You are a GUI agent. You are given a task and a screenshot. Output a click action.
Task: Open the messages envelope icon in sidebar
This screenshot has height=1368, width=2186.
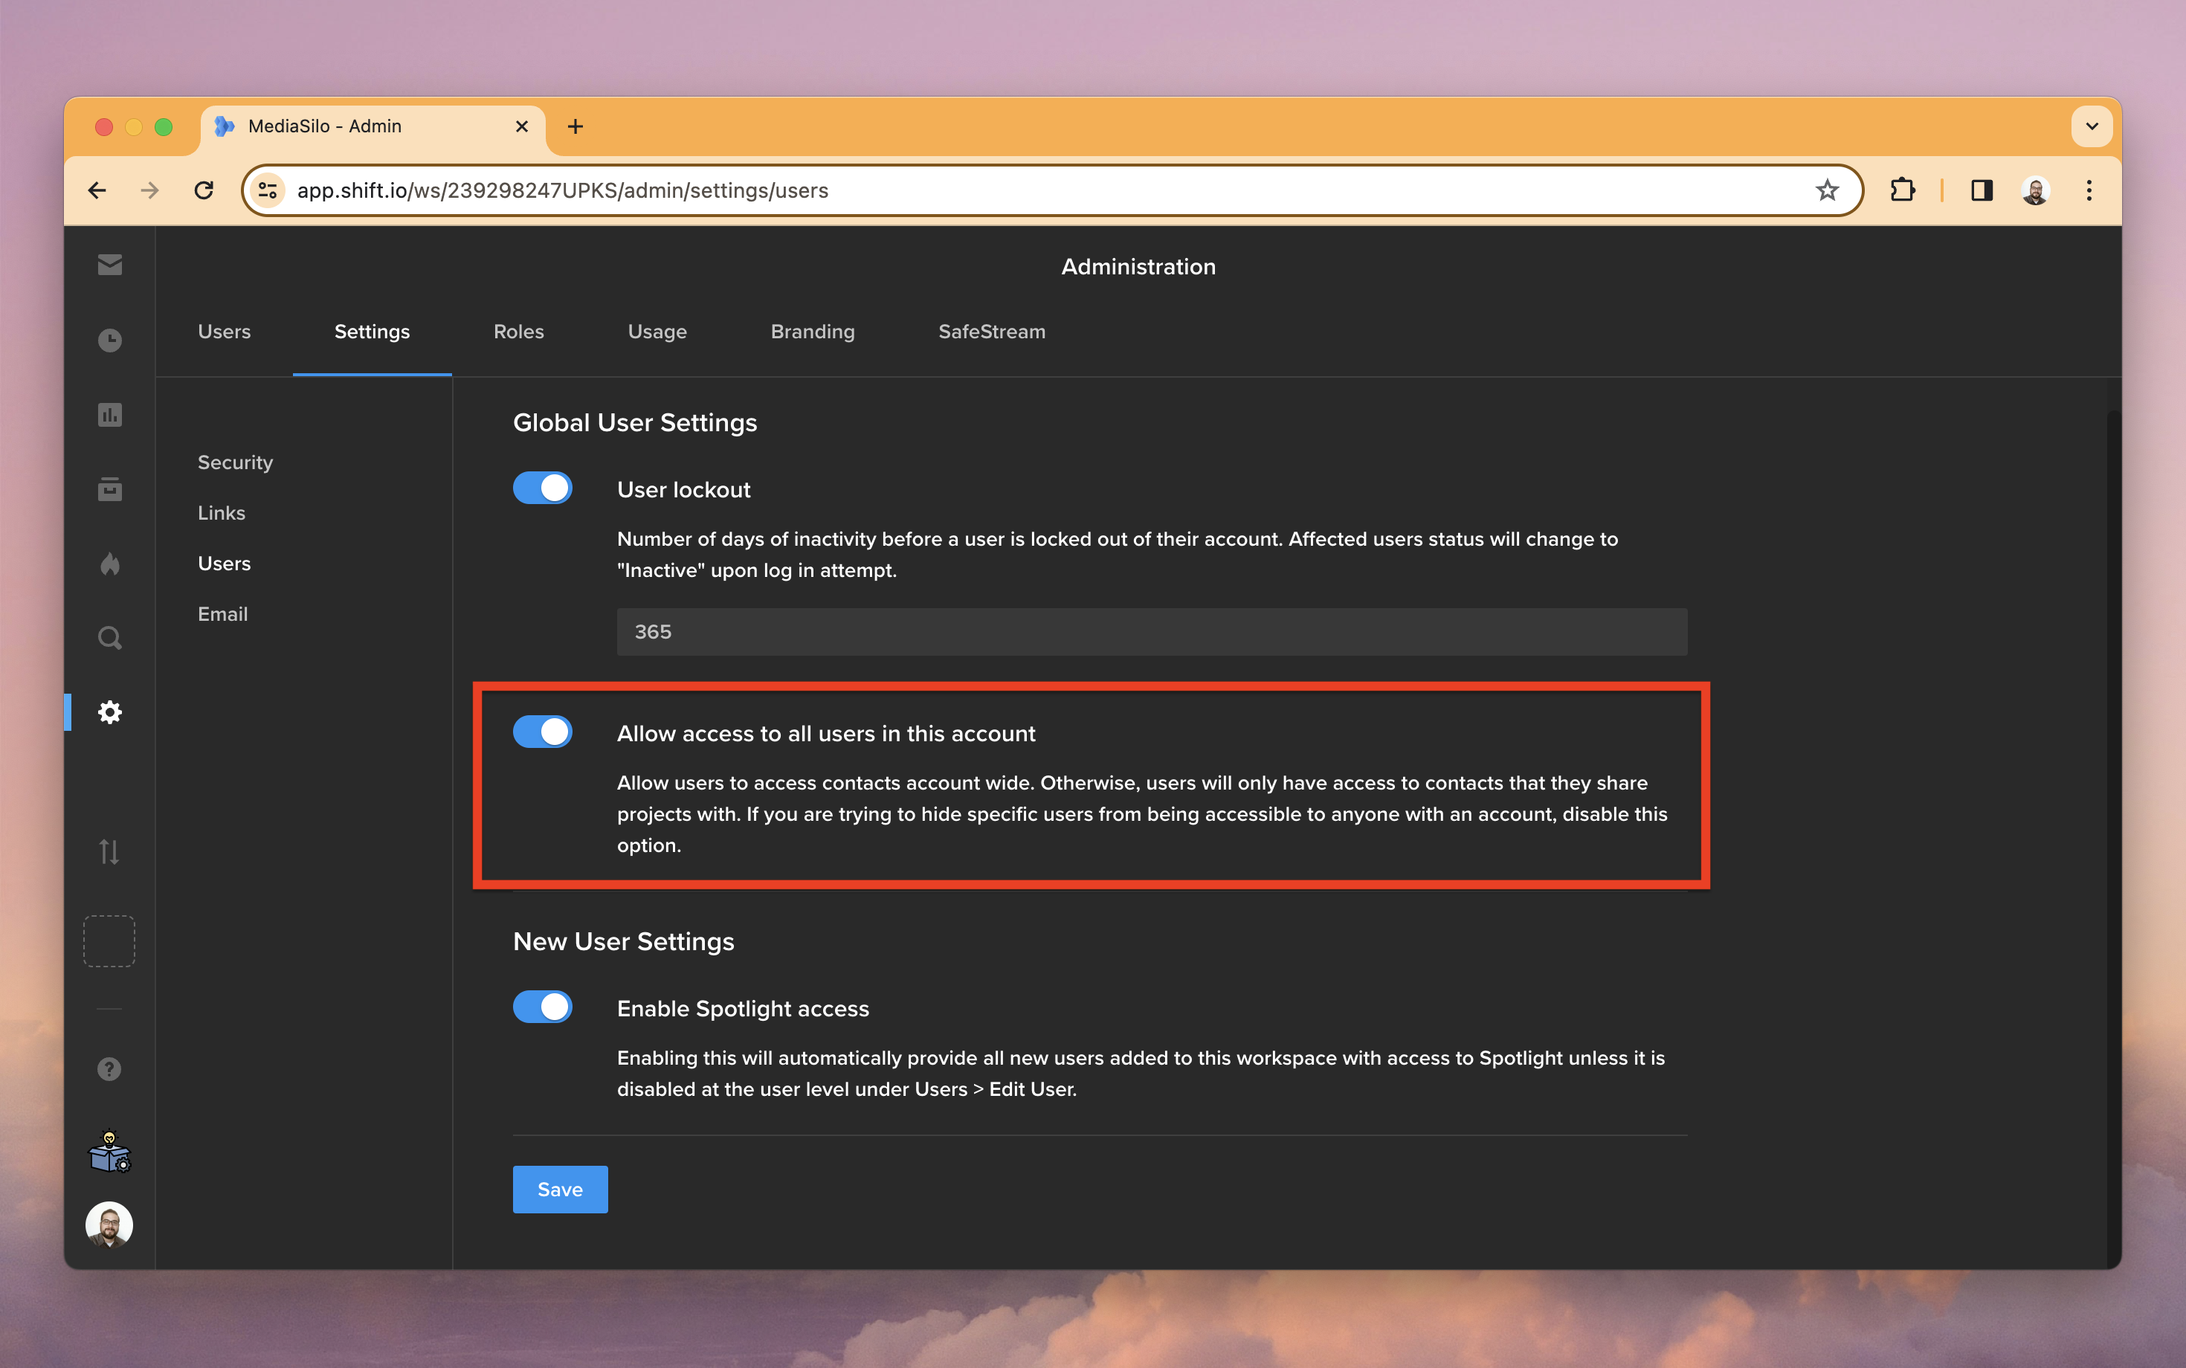tap(109, 264)
